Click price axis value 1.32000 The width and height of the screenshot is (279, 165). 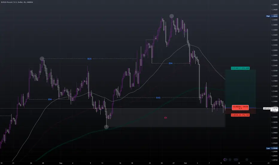275,76
